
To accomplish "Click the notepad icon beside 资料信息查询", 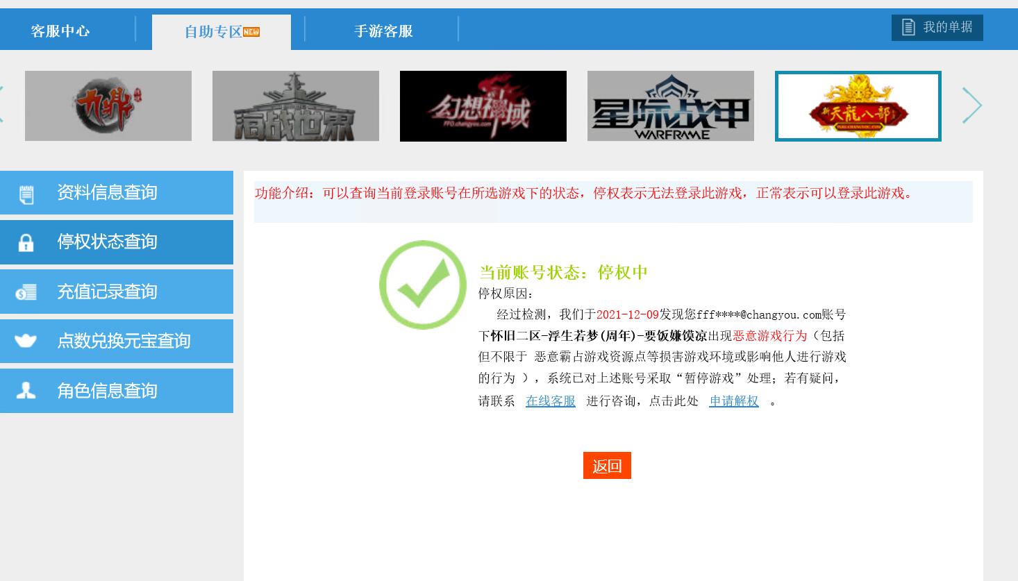I will (26, 195).
